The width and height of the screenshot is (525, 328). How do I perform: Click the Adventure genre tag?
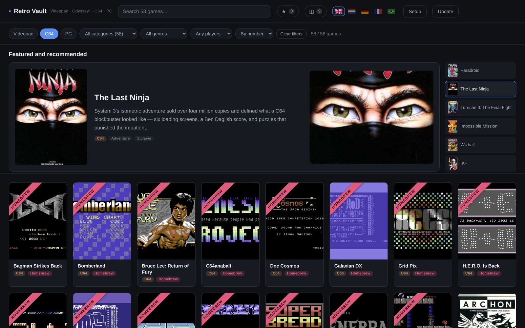point(120,138)
